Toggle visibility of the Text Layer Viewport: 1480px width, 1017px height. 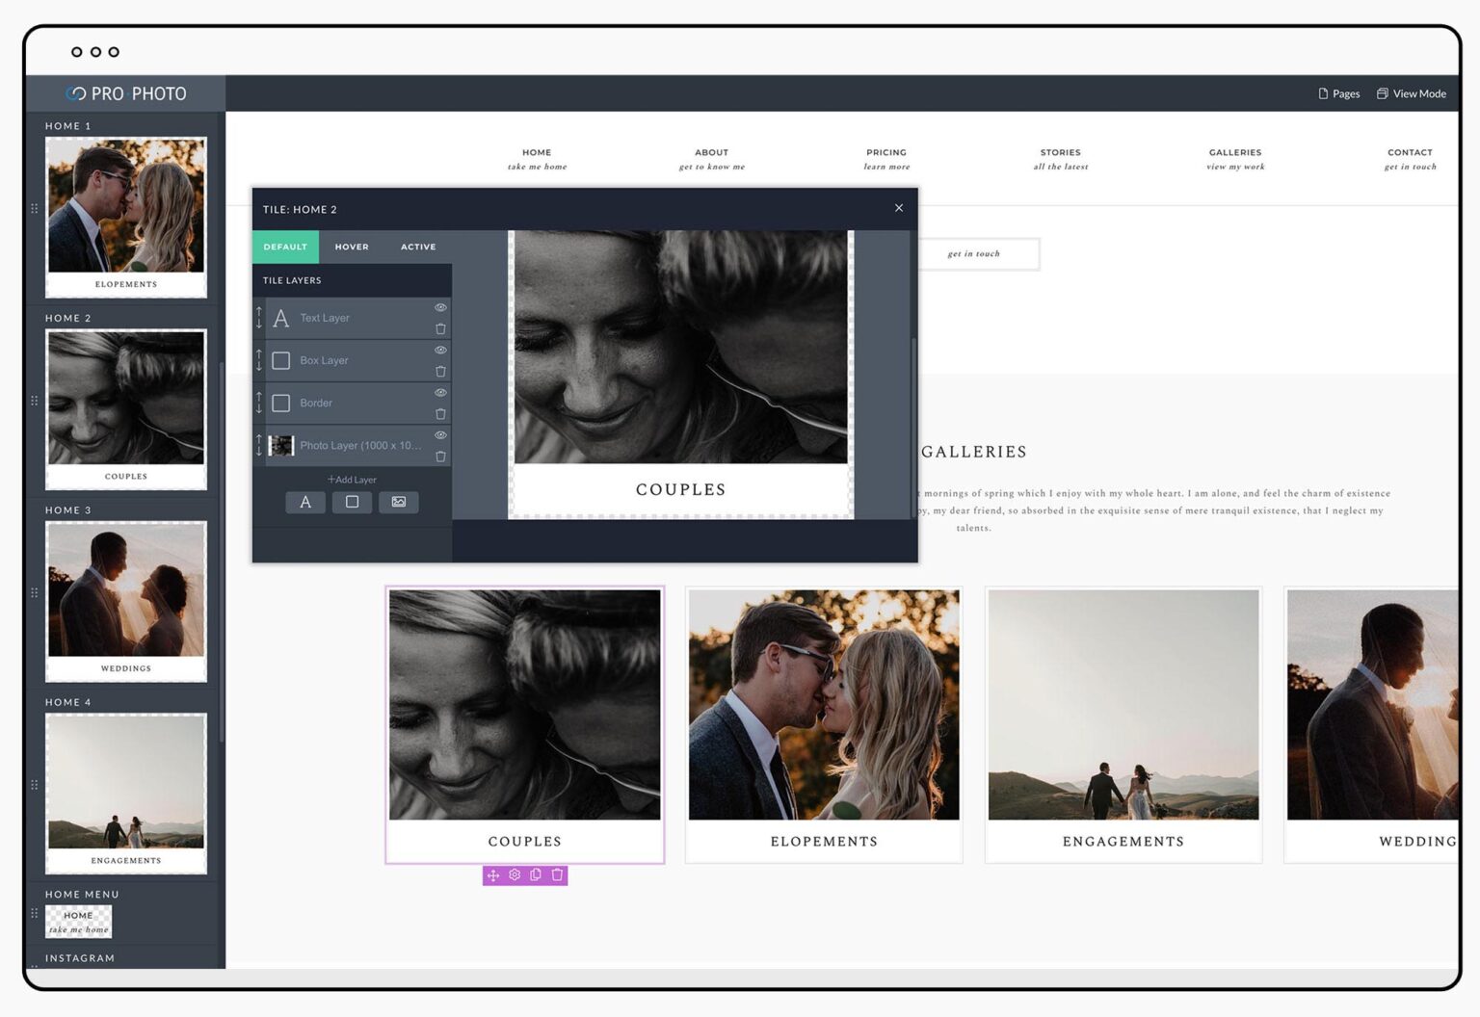[x=440, y=307]
